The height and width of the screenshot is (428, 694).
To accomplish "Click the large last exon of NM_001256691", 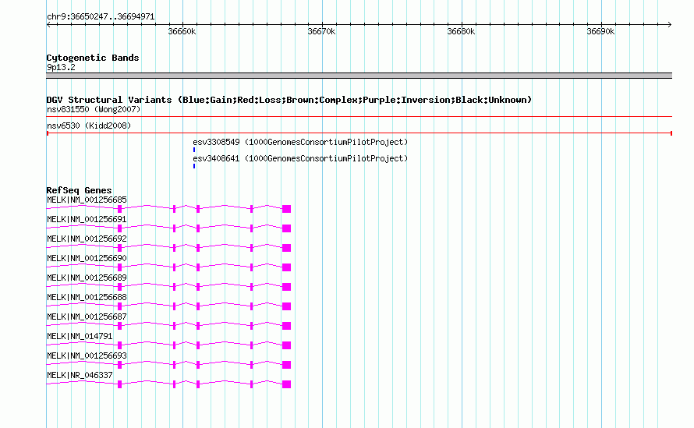I will [x=286, y=228].
